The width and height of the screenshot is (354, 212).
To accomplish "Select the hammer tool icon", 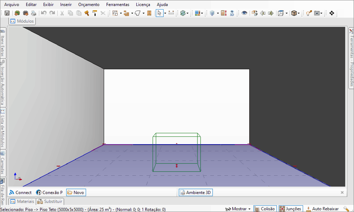I will click(87, 13).
